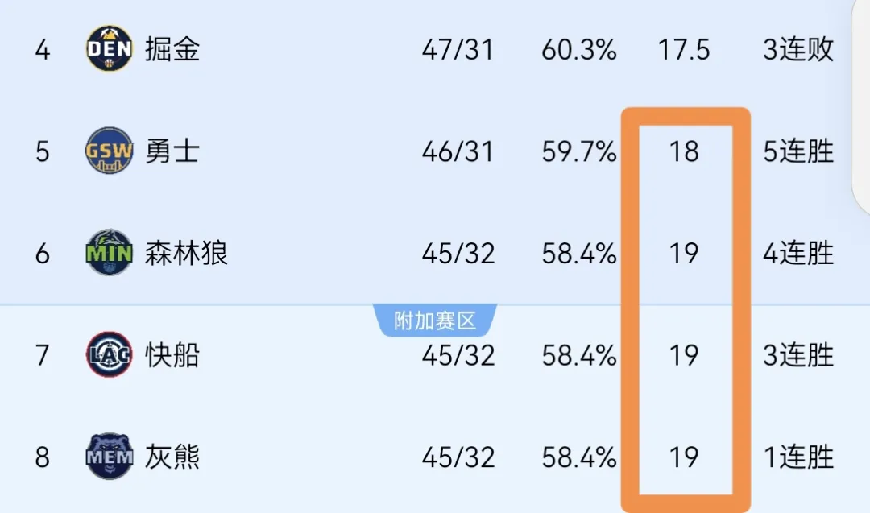Click the Warriors 59.7% win rate
Screen dimensions: 870x513
[578, 152]
